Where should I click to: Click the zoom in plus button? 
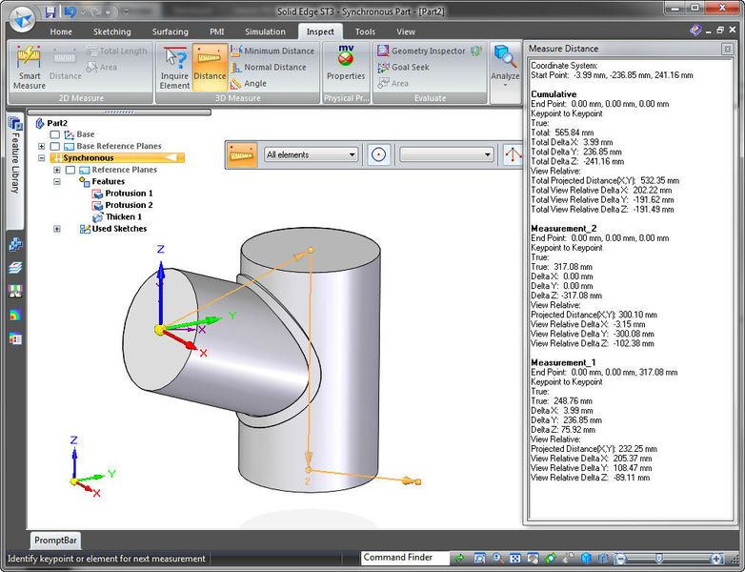[x=716, y=559]
